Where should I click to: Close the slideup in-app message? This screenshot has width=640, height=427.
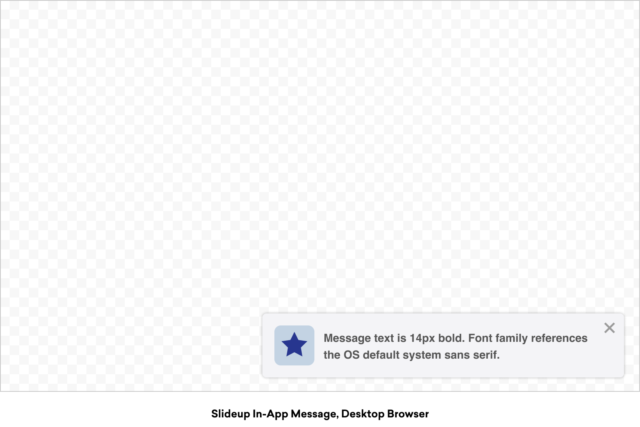(x=610, y=328)
